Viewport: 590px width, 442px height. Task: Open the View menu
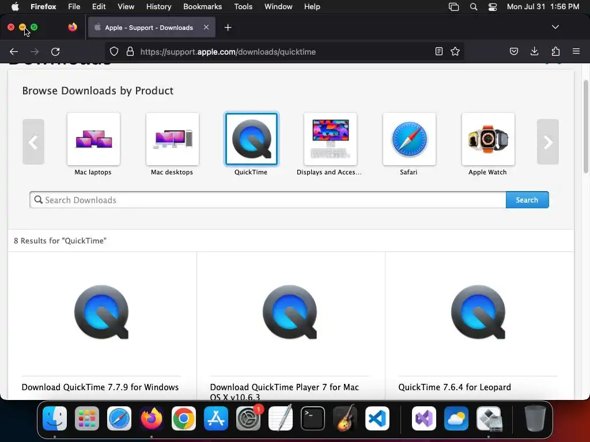126,7
